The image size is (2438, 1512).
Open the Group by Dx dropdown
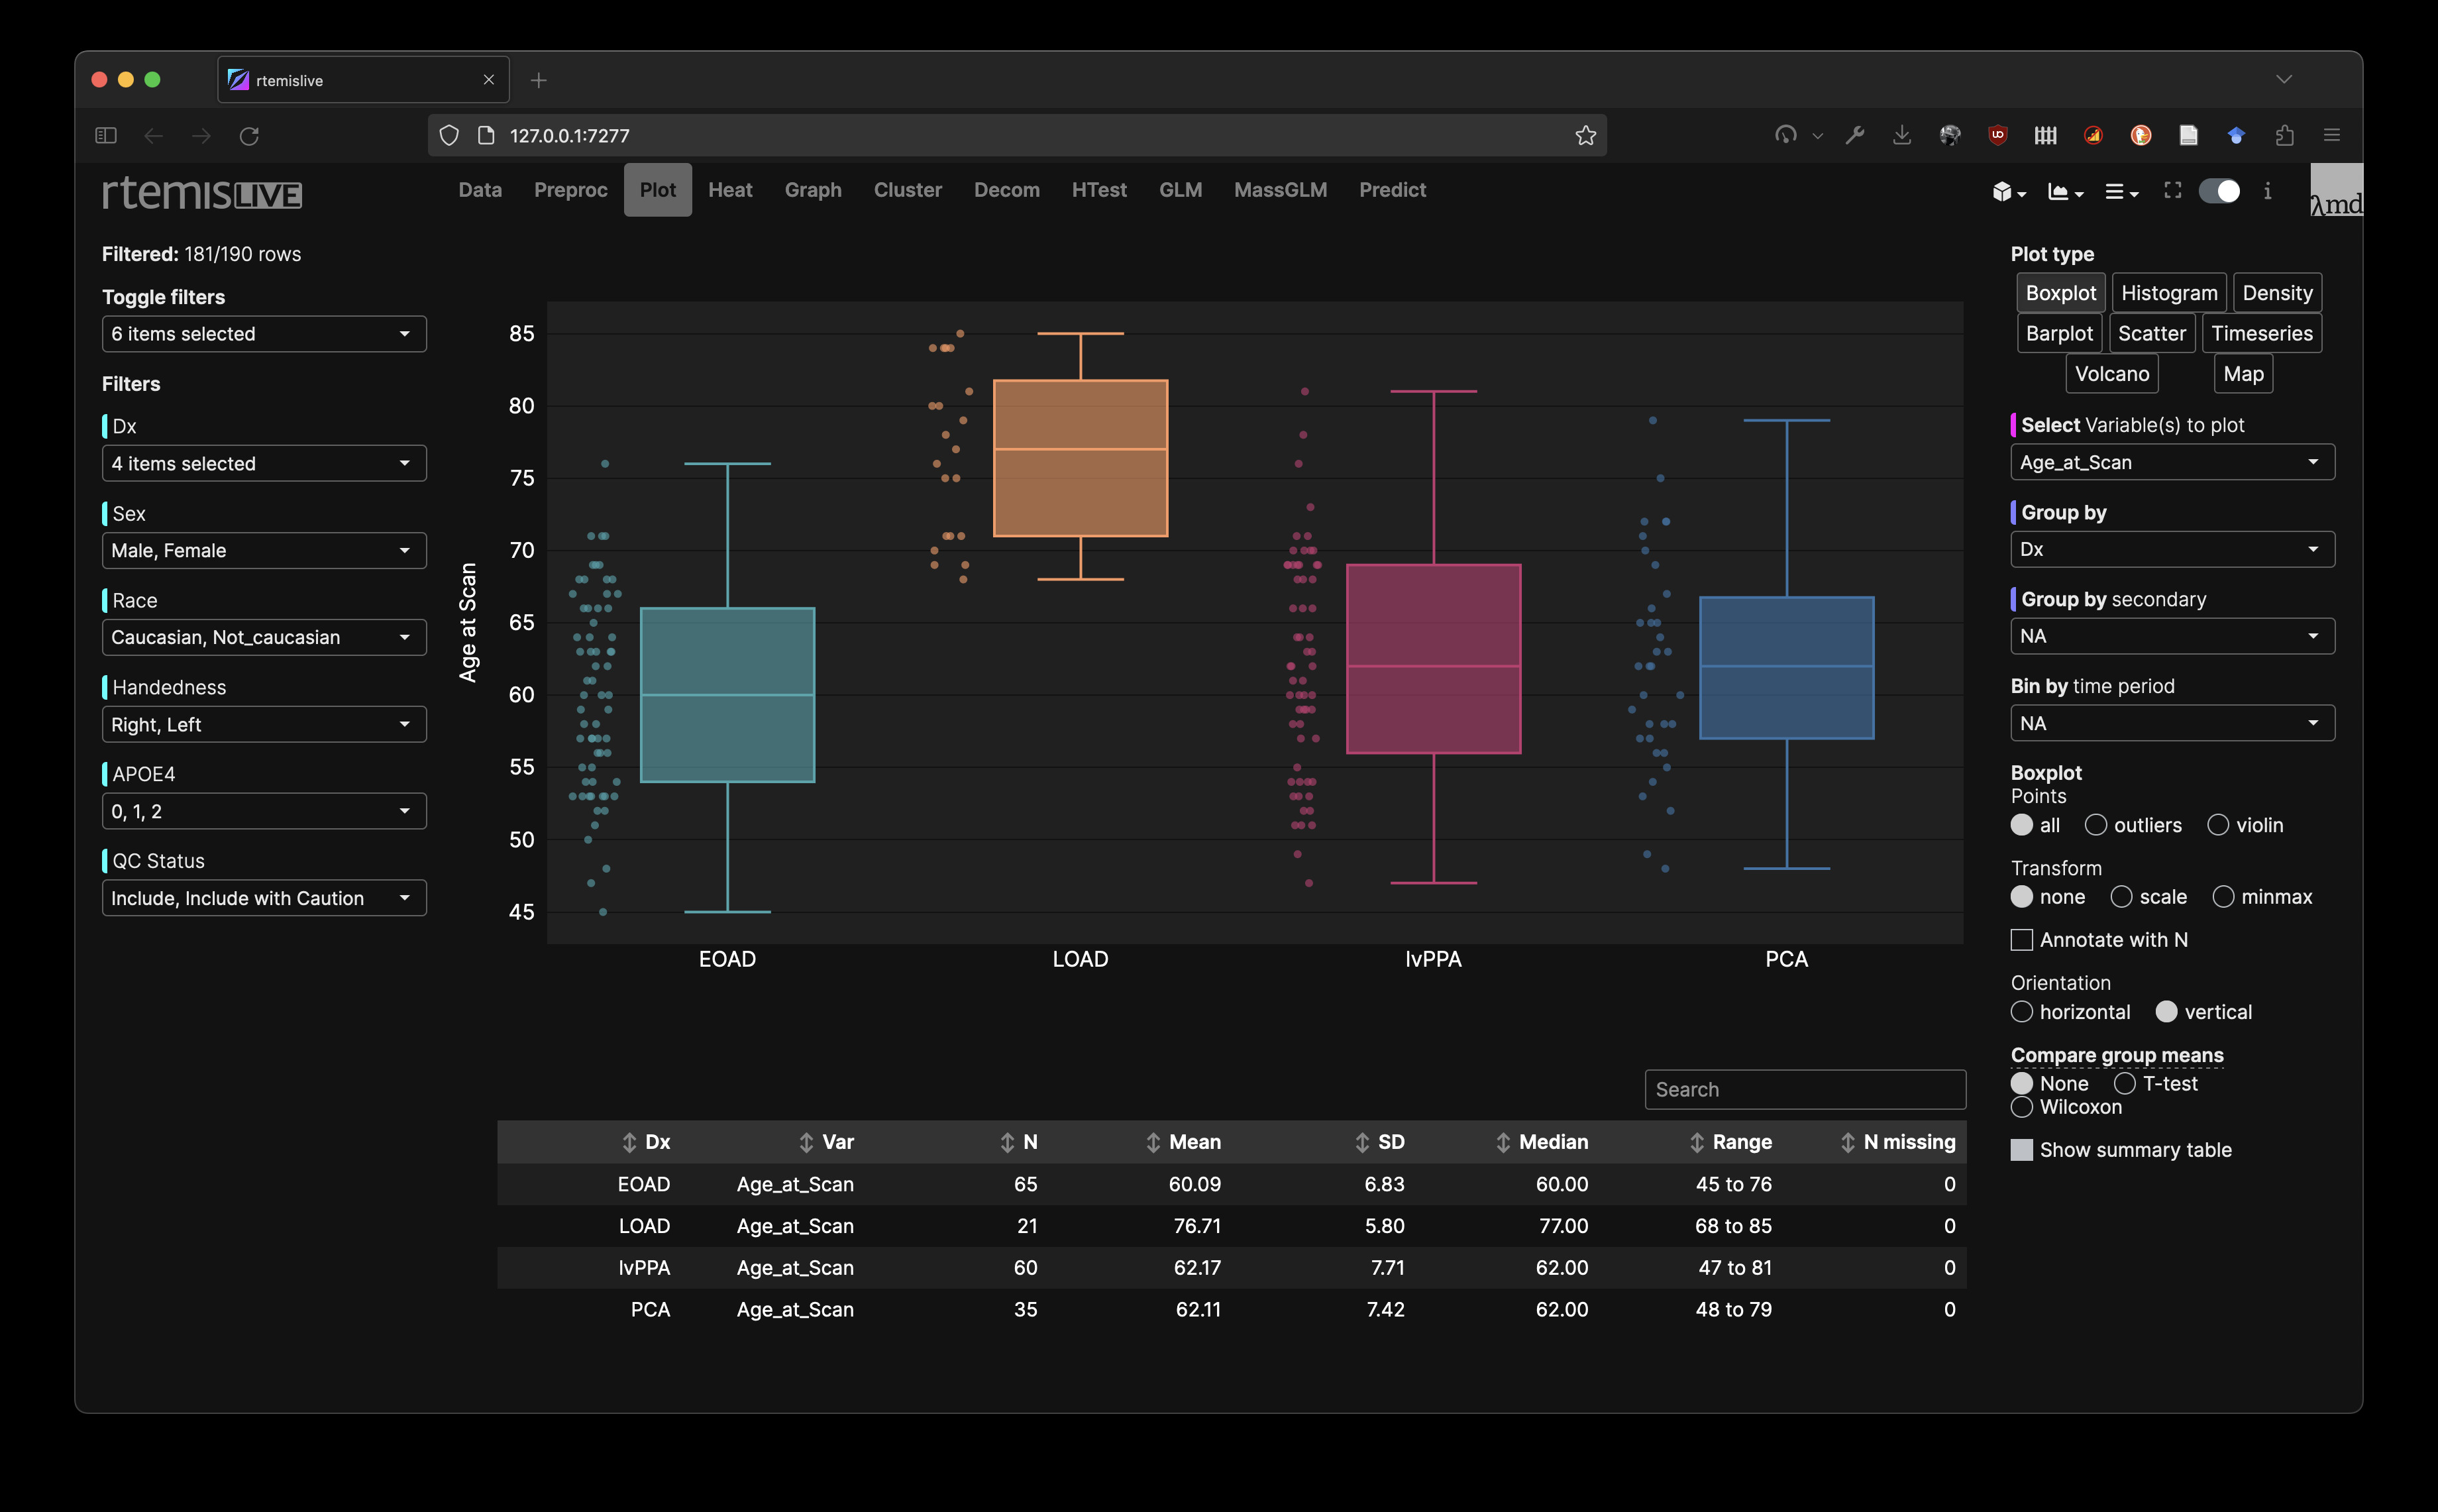pyautogui.click(x=2171, y=549)
